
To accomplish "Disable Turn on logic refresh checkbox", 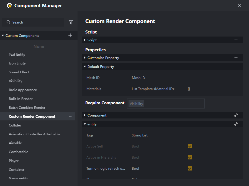I will tap(190, 169).
